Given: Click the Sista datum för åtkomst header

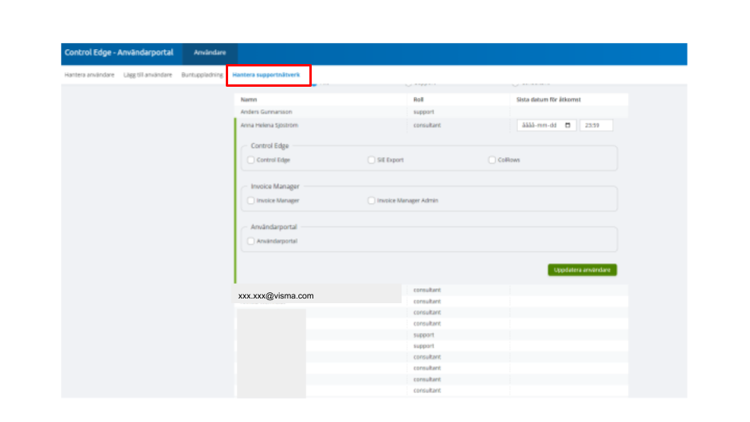Looking at the screenshot, I should [548, 99].
